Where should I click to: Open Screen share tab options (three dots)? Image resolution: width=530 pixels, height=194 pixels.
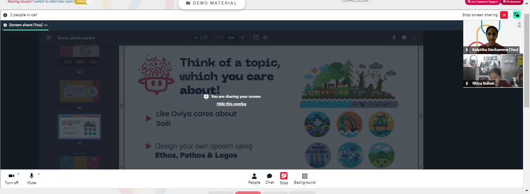tap(46, 25)
